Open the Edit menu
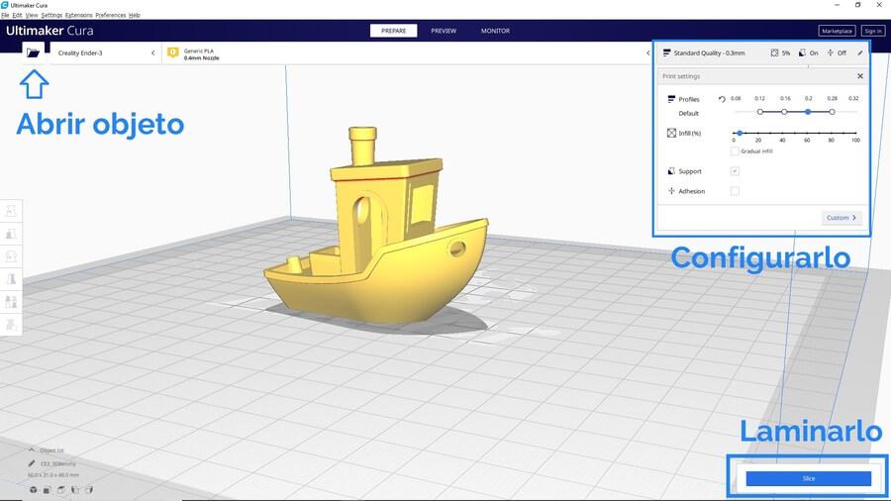 click(x=17, y=15)
